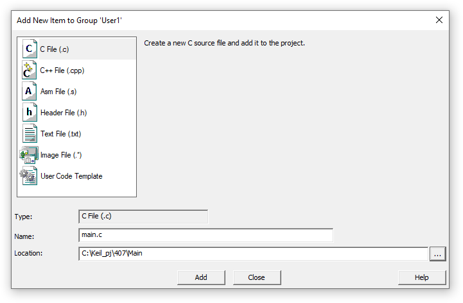This screenshot has width=463, height=303.
Task: Click the Name field containing main.c
Action: pos(205,235)
